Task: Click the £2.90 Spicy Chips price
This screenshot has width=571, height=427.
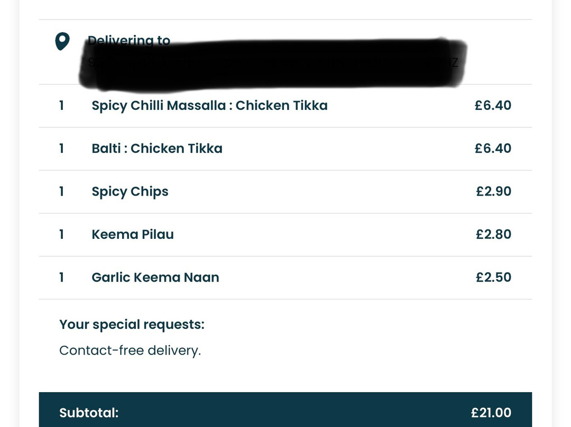Action: click(x=493, y=191)
